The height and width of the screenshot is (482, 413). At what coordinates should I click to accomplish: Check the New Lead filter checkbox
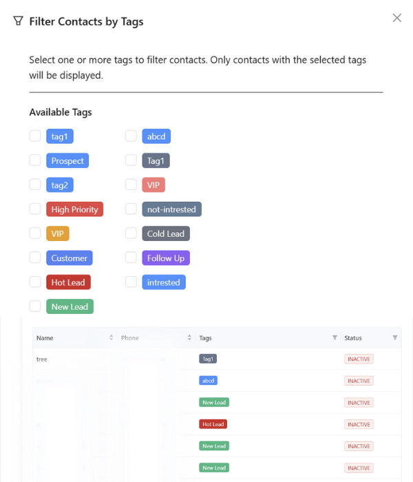click(35, 306)
